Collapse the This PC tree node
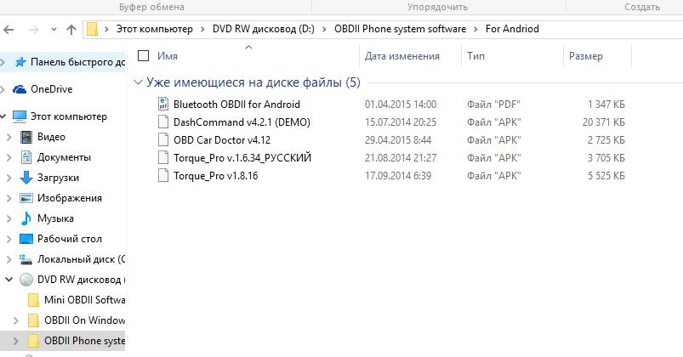 [7, 116]
